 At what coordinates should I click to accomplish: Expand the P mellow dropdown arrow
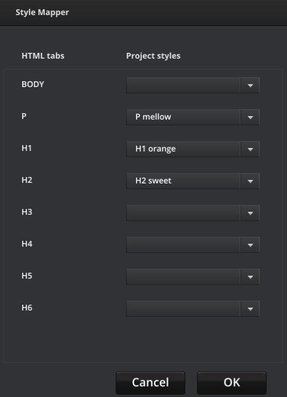point(250,117)
